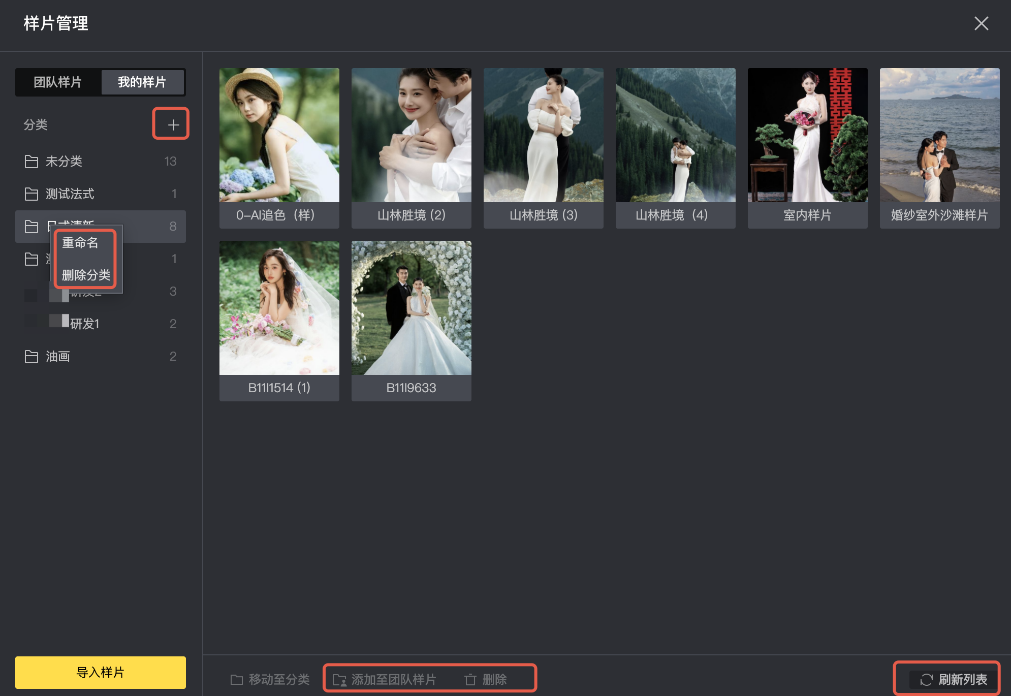This screenshot has height=696, width=1011.
Task: Click the 删除 trash button
Action: pyautogui.click(x=486, y=679)
